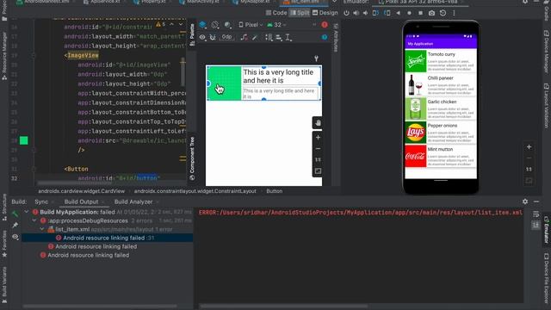Tap Pepper onions item in emulator
The width and height of the screenshot is (551, 310).
click(x=441, y=133)
